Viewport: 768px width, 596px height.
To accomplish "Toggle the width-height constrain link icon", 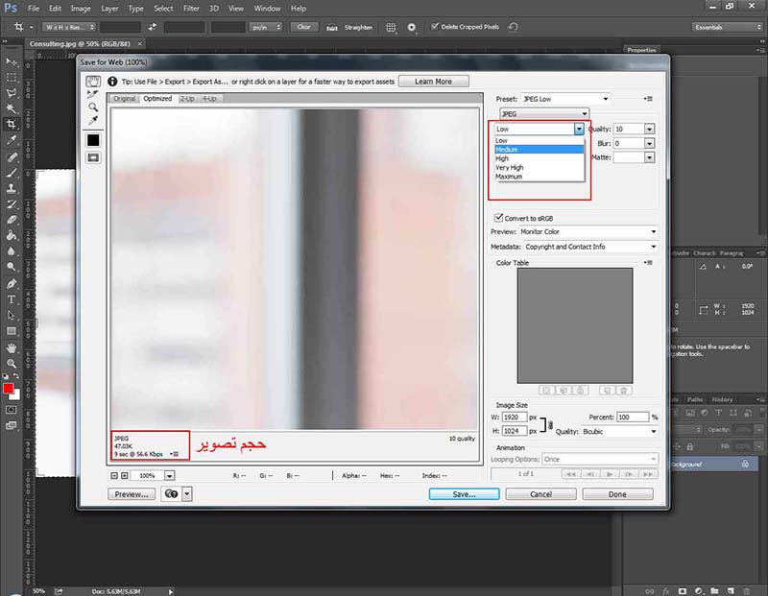I will (x=550, y=424).
